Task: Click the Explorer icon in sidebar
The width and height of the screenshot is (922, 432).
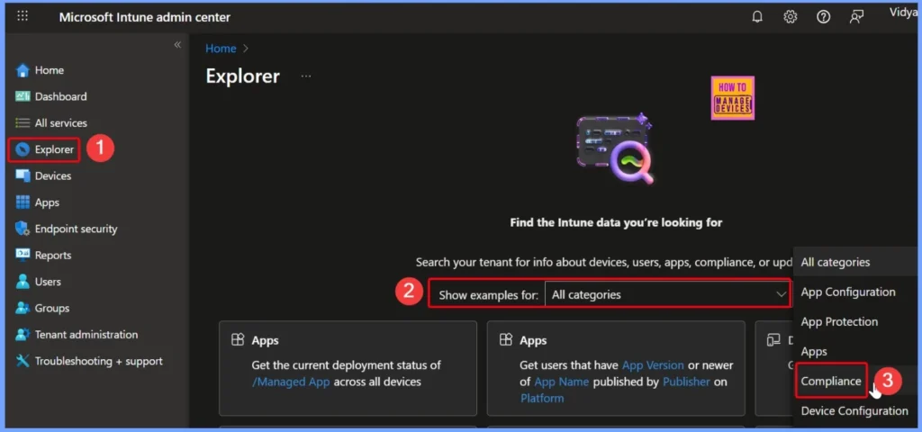Action: (23, 150)
